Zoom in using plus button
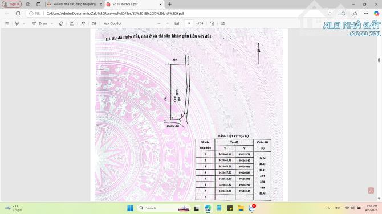Image resolution: width=382 pixels, height=214 pixels. 168,23
